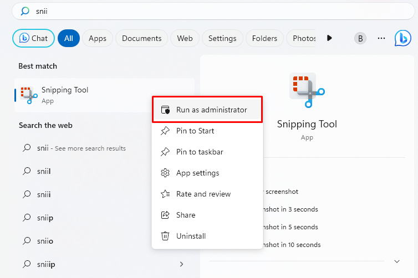The image size is (418, 278).
Task: Click the B user account avatar
Action: (x=361, y=38)
